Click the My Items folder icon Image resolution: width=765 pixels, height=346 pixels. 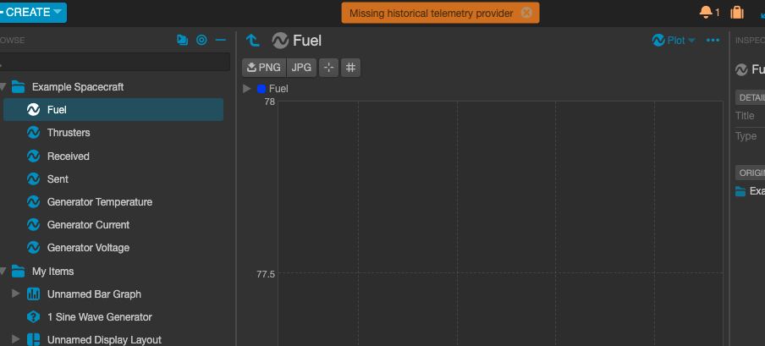18,271
